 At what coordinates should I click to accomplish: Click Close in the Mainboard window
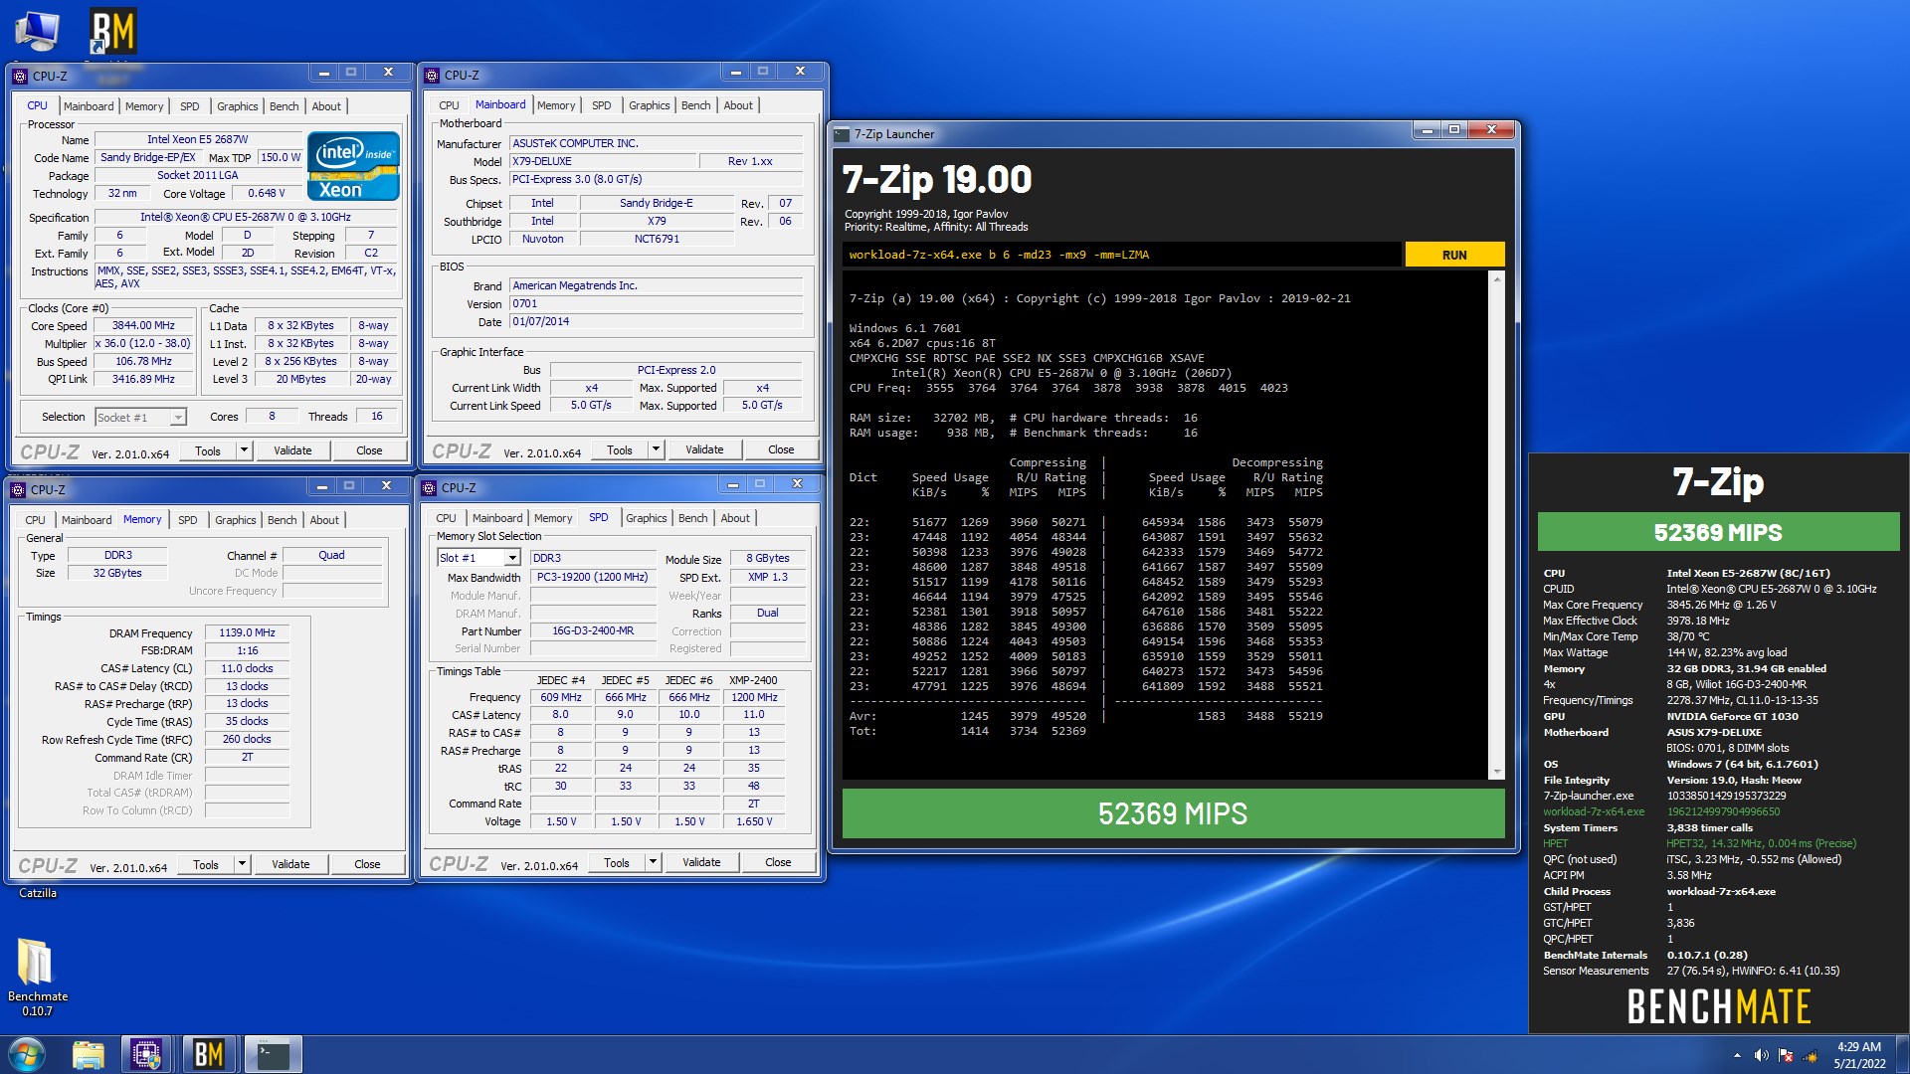(781, 449)
